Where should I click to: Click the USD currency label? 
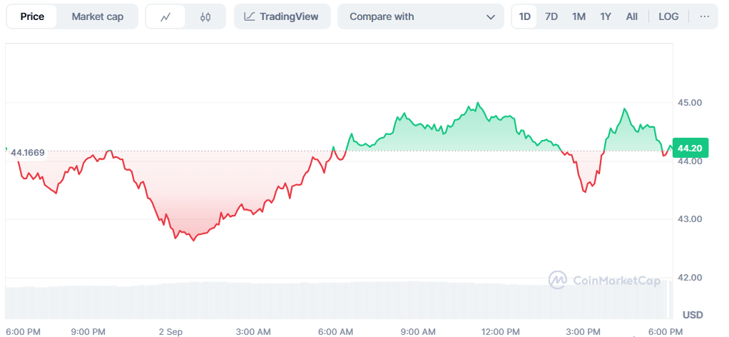[692, 314]
